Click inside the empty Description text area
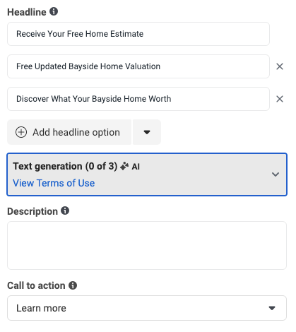Screen dimensions: 296x332 [x=147, y=245]
